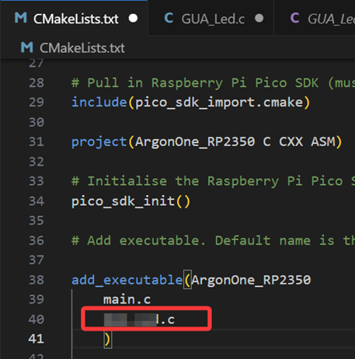Open the GUA_Led.c editor tab
355x359 pixels.
coord(211,18)
